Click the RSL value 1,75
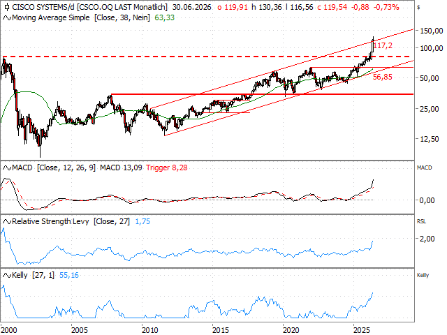The height and width of the screenshot is (335, 447). (142, 222)
